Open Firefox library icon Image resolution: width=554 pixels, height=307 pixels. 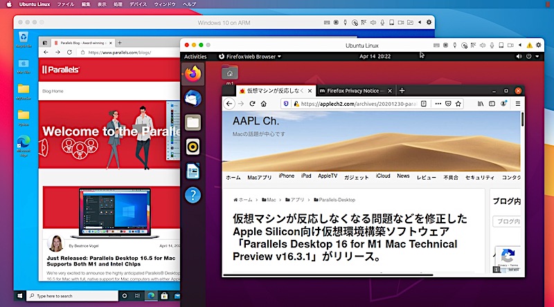(481, 104)
